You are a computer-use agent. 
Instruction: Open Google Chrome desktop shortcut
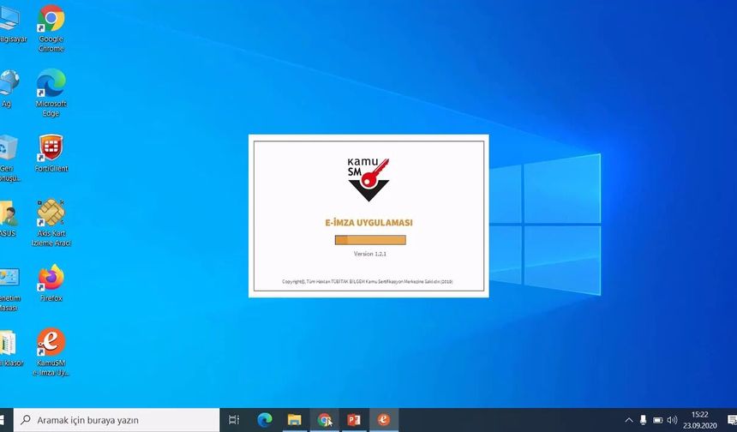51,28
